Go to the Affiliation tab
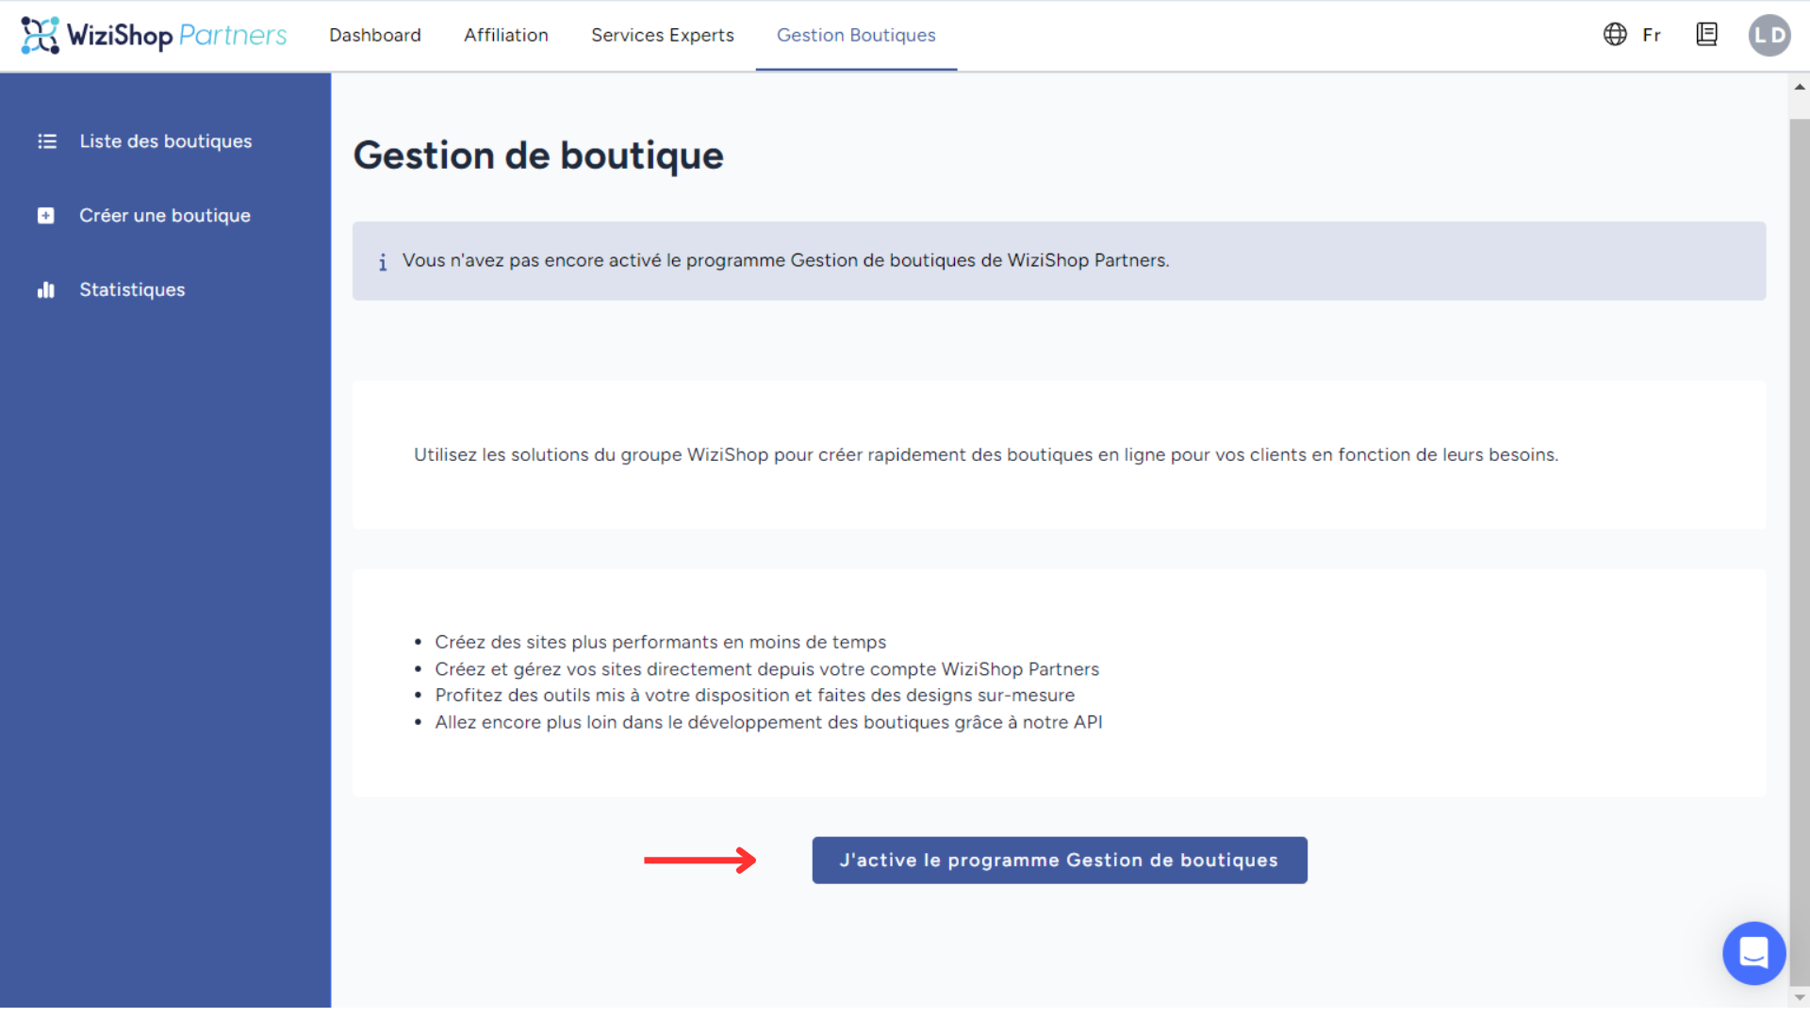 [x=506, y=35]
